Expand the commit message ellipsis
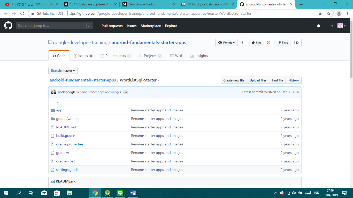 click(126, 92)
